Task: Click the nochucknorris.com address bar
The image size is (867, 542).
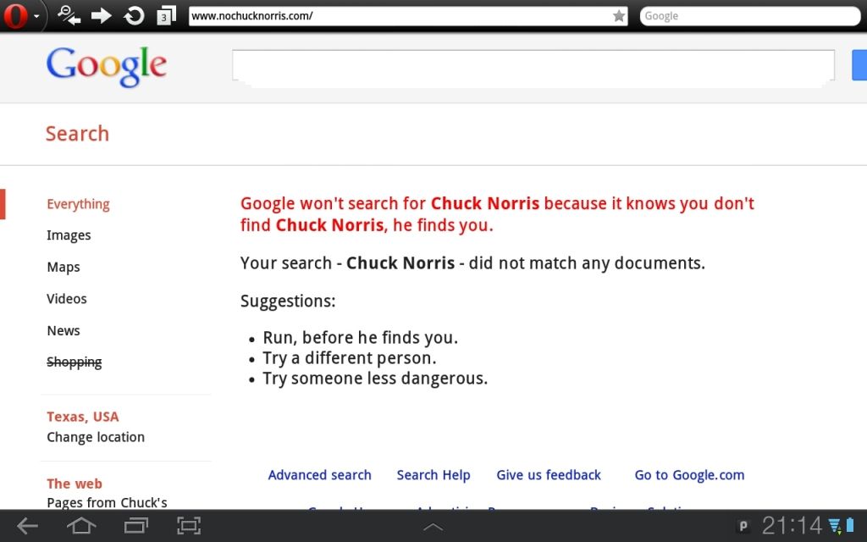Action: coord(398,16)
